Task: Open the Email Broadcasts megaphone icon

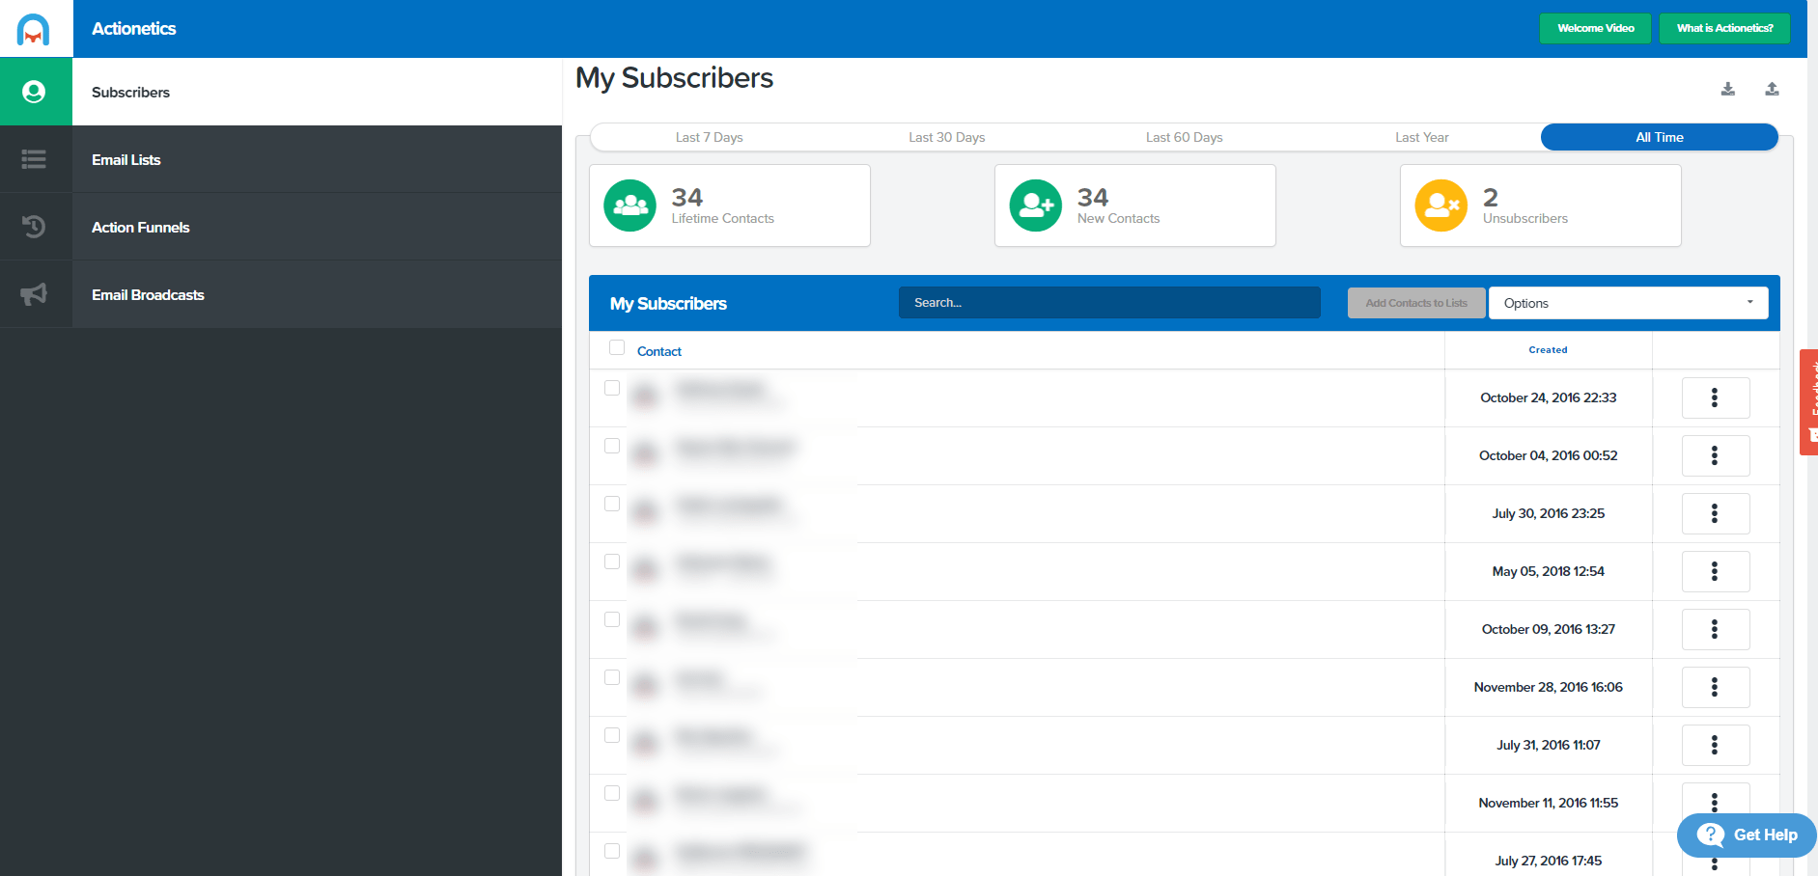Action: tap(34, 294)
